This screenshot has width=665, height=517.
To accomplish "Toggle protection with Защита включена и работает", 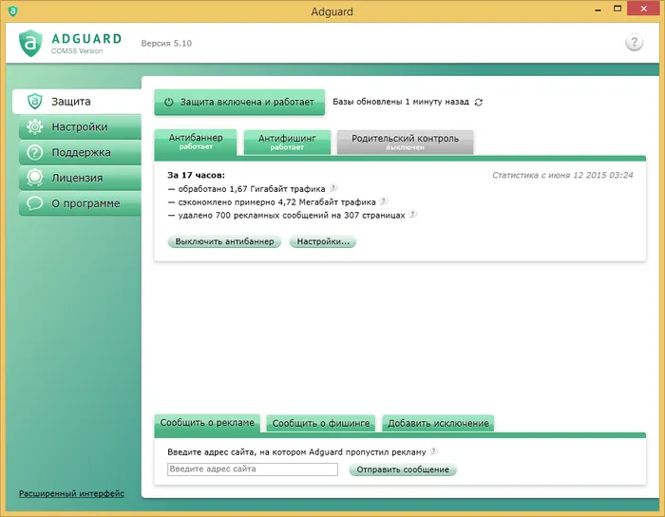I will (x=239, y=102).
